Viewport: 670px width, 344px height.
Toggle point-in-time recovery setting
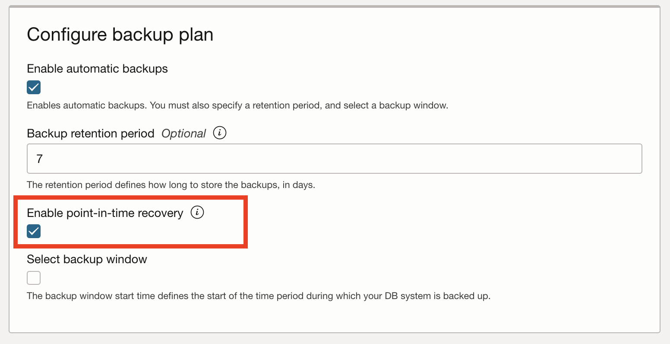(33, 231)
